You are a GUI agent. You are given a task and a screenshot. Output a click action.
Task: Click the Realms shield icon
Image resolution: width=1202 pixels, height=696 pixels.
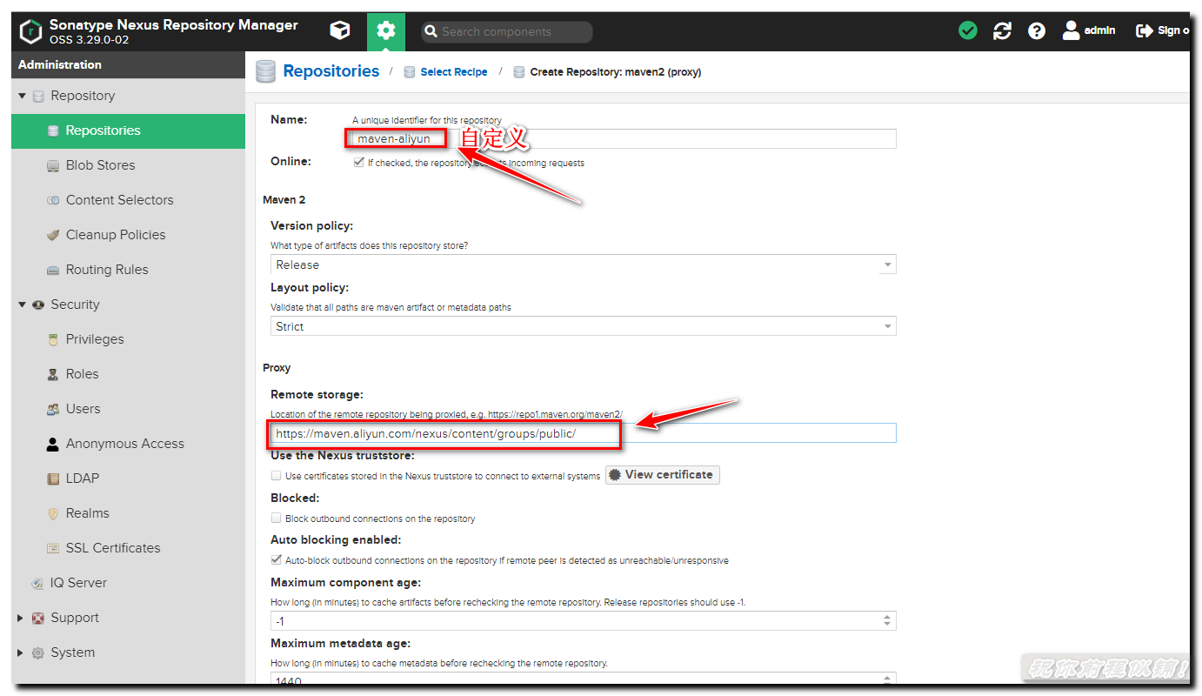click(52, 513)
